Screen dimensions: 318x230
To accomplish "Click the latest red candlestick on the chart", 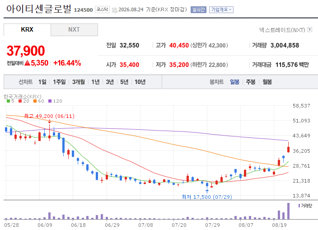I will [x=288, y=149].
